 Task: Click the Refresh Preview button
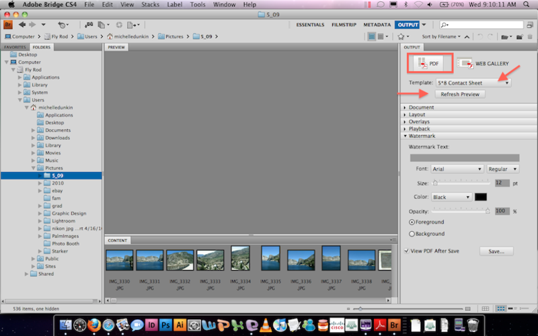pos(460,95)
